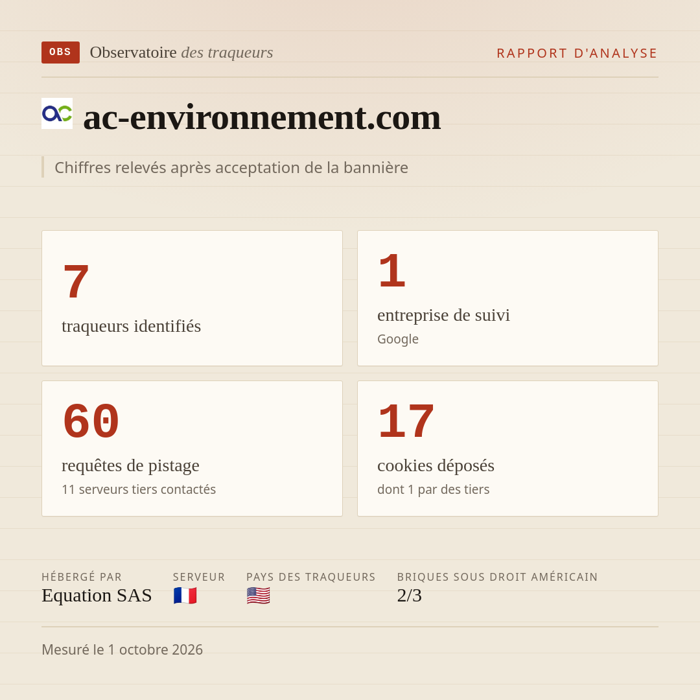Click the Observatoire des traqueurs title
Viewport: 700px width, 700px height.
(181, 52)
